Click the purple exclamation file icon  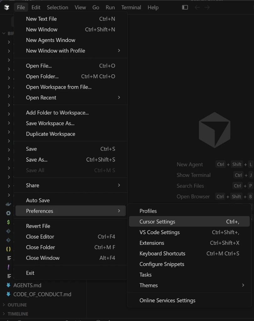(8, 267)
